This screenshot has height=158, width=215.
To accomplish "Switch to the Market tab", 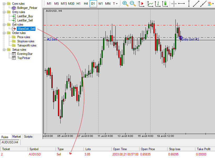I will pos(17,137).
